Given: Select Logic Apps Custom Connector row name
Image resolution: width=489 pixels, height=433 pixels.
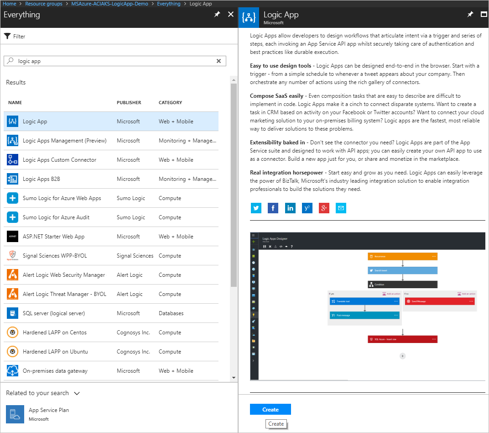Looking at the screenshot, I should pos(60,159).
